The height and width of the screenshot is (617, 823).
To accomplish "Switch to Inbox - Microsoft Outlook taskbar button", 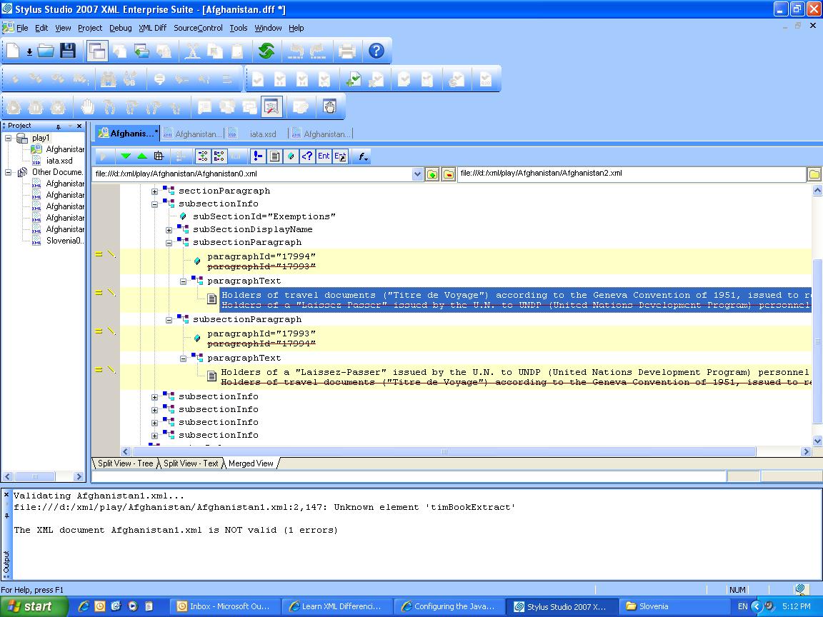I will click(x=224, y=606).
